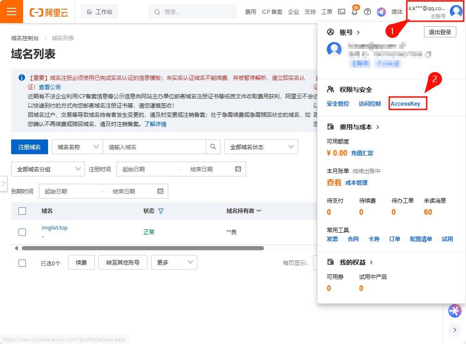
Task: Click 充值汇款 recharge link
Action: (x=362, y=153)
